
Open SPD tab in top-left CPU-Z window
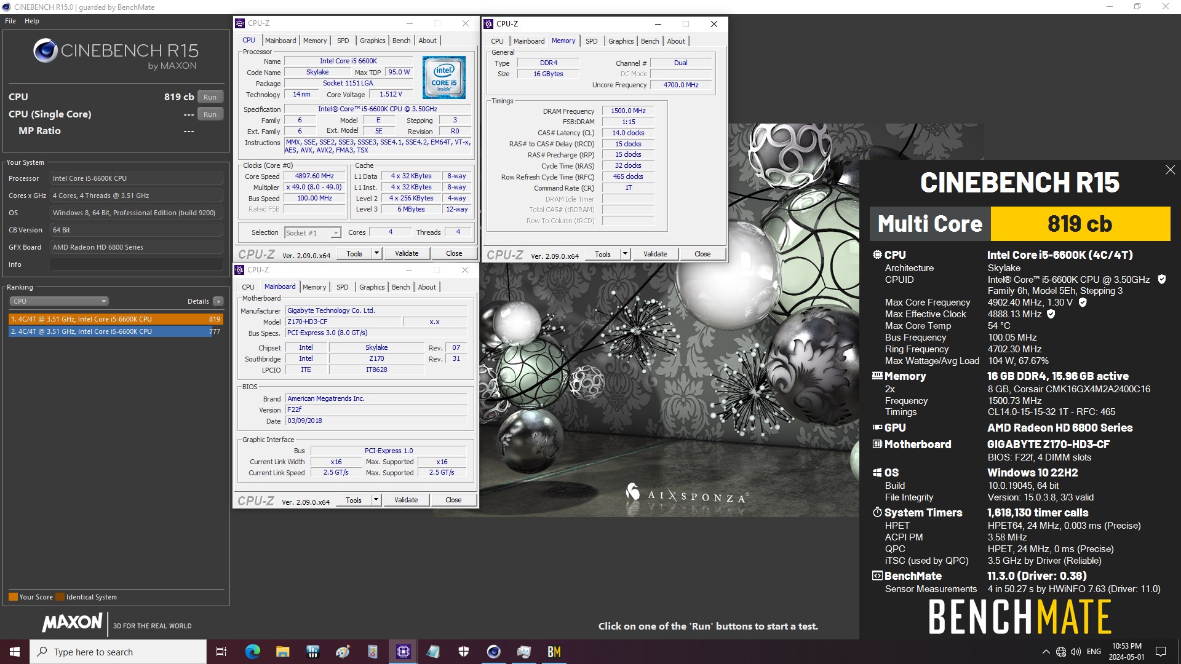(343, 41)
